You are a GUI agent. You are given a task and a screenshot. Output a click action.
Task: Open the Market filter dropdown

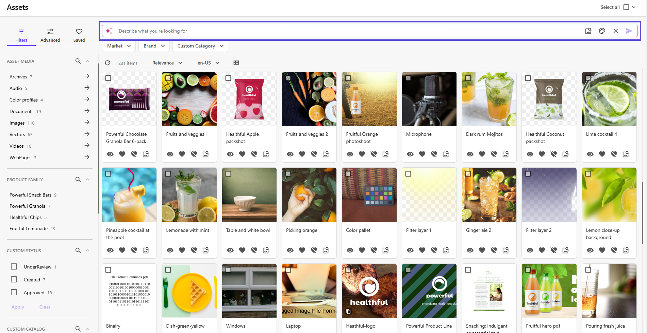119,46
